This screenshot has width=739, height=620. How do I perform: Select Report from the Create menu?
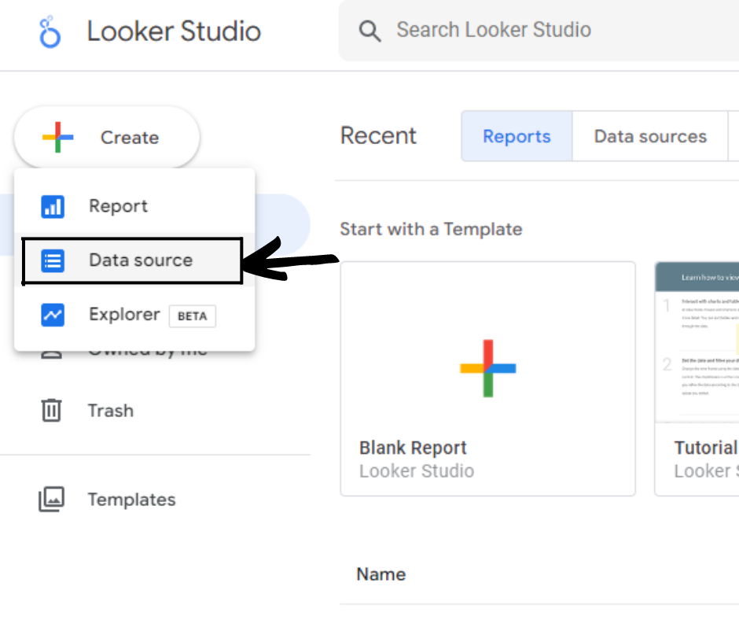(x=118, y=206)
